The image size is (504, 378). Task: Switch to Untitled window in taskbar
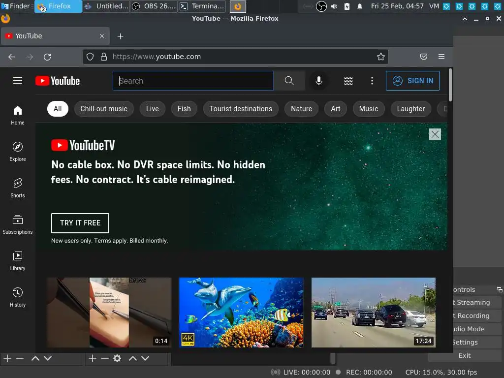[x=106, y=6]
